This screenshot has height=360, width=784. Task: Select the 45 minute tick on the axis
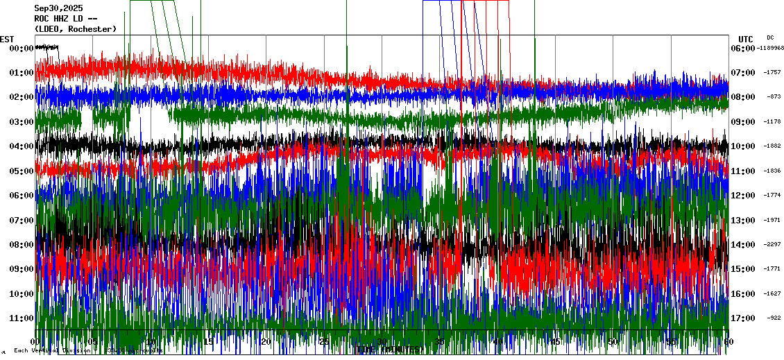tap(555, 342)
